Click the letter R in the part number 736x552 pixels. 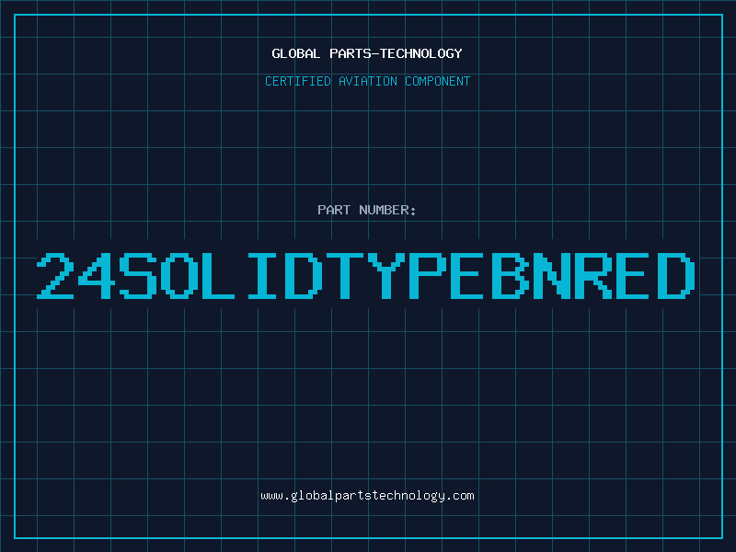pyautogui.click(x=594, y=276)
